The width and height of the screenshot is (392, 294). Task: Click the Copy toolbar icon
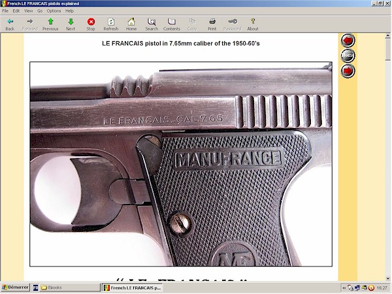192,24
